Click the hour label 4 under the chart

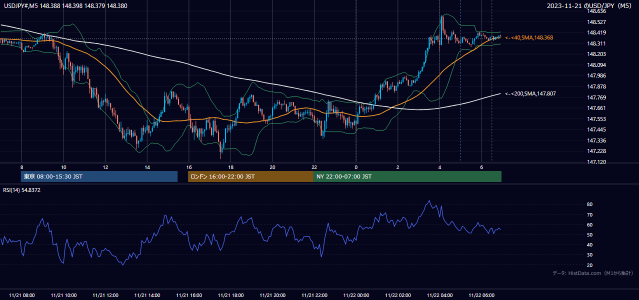(439, 167)
